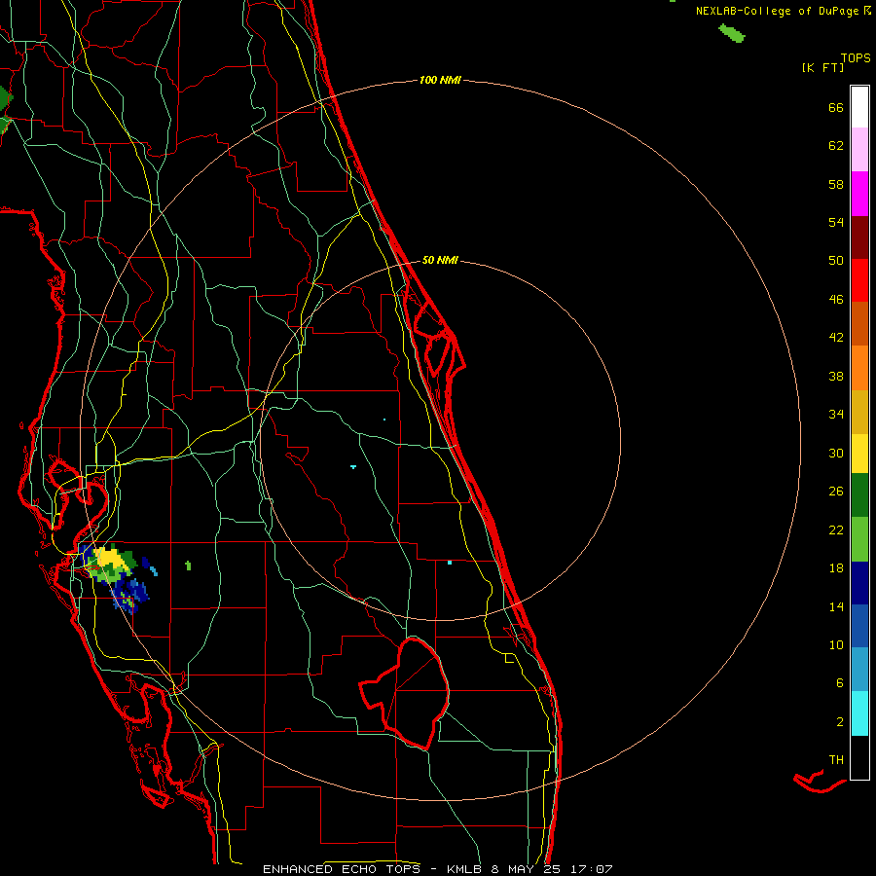876x876 pixels.
Task: Click the white 66 kft color swatch
Action: (859, 107)
